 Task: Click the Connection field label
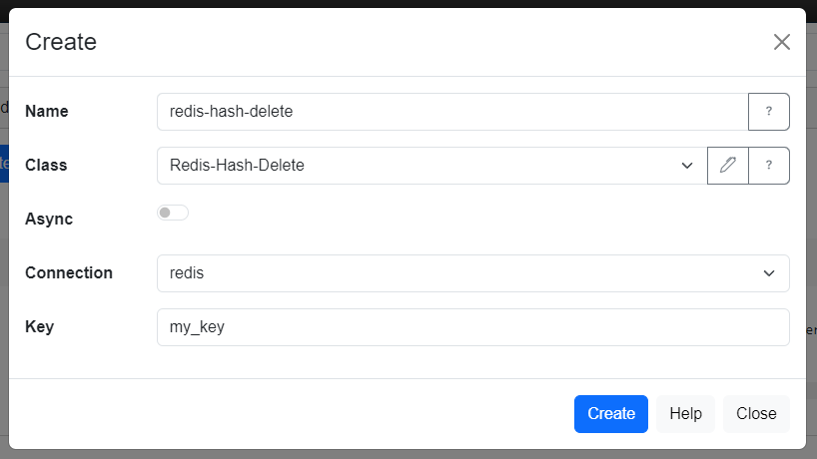click(x=69, y=273)
